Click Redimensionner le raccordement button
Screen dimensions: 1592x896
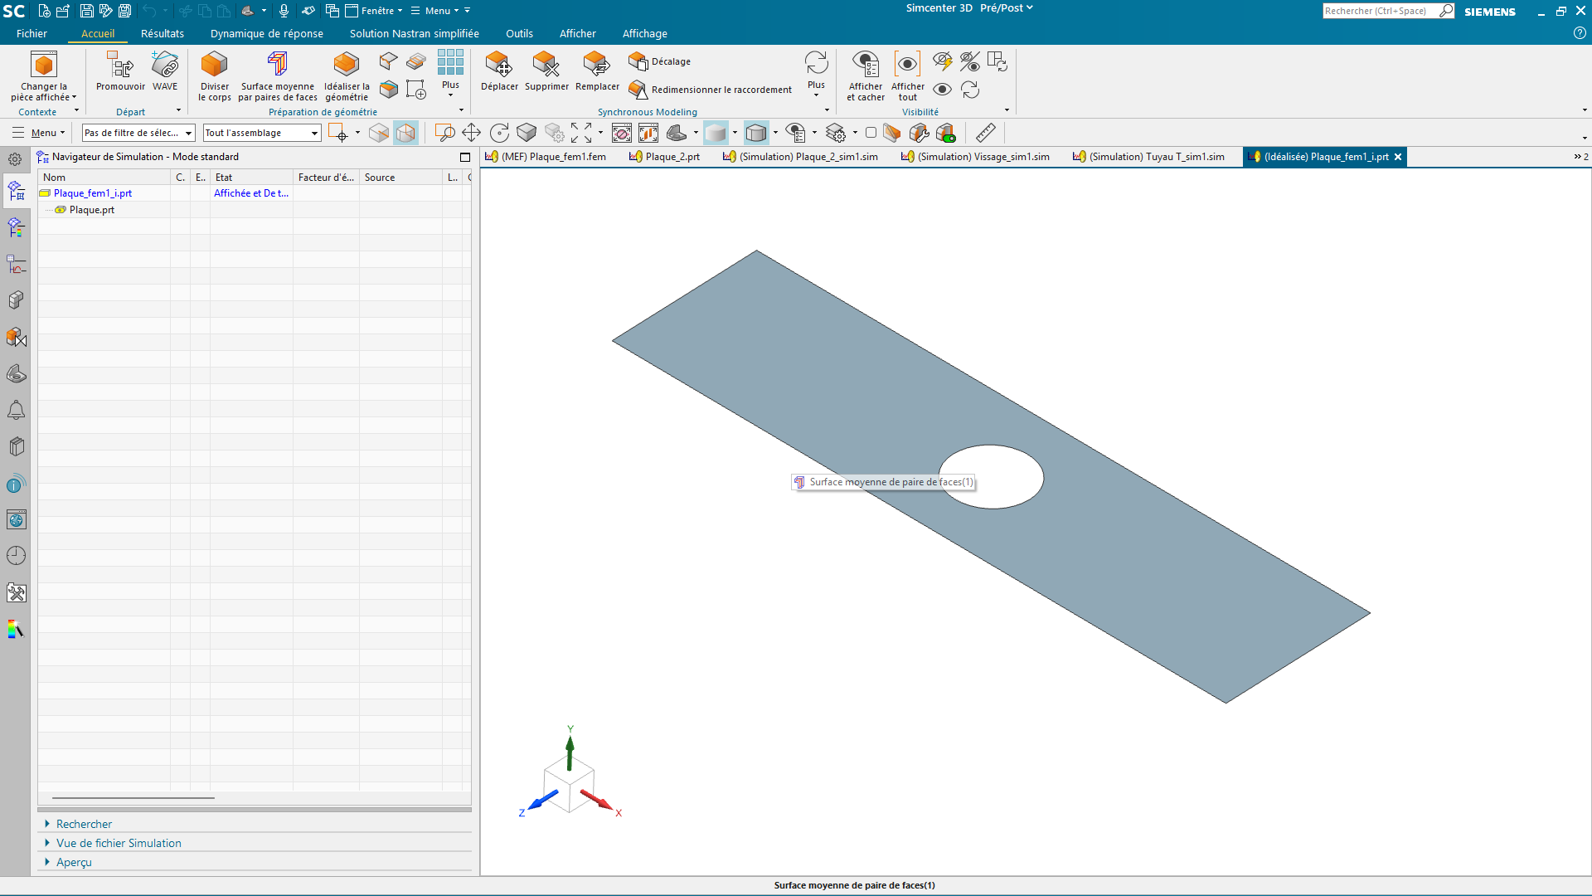pos(710,90)
